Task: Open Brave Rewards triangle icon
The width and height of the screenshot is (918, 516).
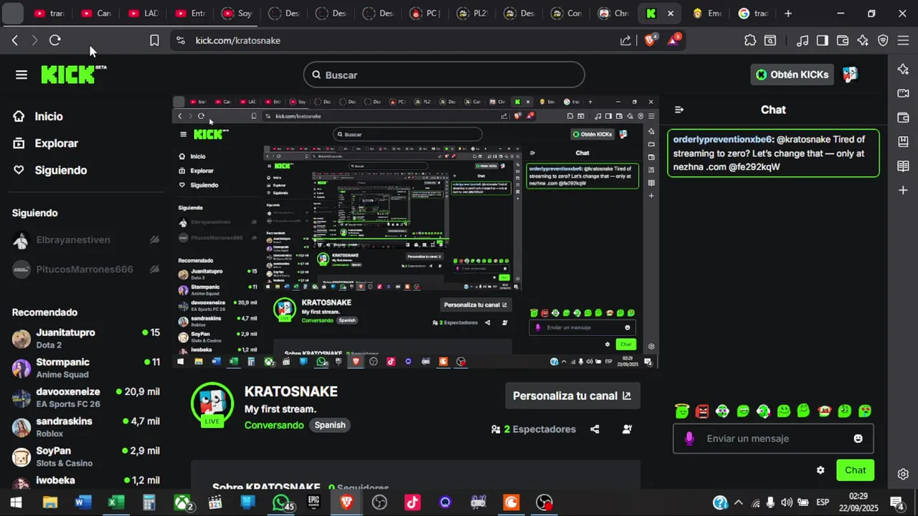Action: coord(674,40)
